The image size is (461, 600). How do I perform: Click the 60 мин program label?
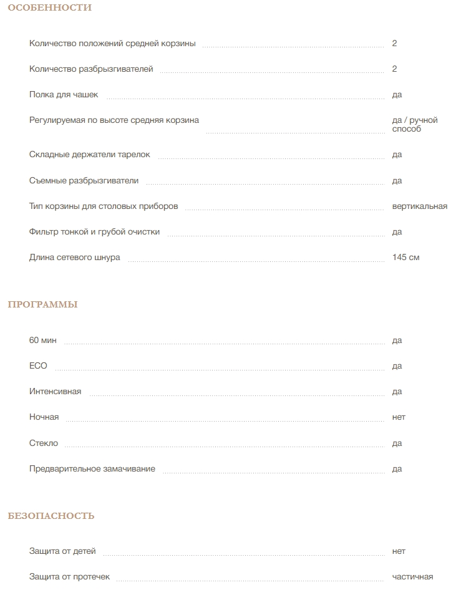click(43, 341)
